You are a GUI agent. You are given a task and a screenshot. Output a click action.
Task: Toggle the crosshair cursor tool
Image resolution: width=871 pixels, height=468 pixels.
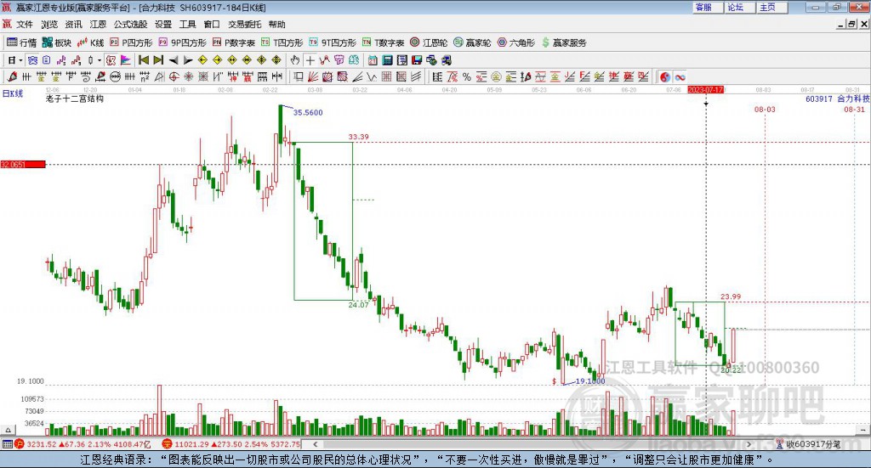(x=310, y=60)
